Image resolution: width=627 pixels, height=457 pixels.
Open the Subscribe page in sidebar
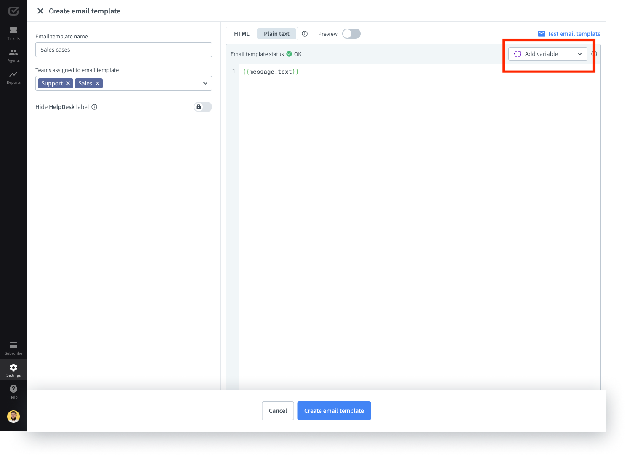[x=13, y=348]
